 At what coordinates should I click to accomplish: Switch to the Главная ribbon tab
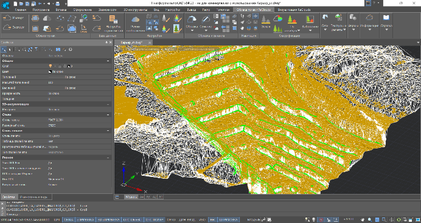coord(21,10)
